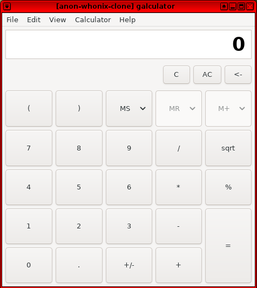Shade the window with the roll-up button
Screen dimensions: 257x288
224,6
